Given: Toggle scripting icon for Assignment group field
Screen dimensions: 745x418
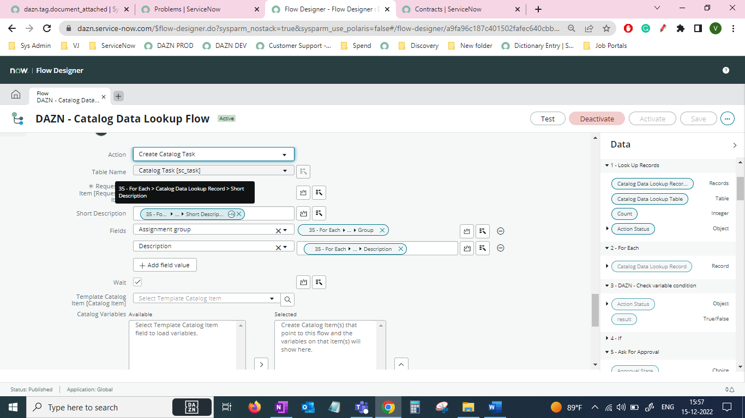Looking at the screenshot, I should [x=467, y=231].
